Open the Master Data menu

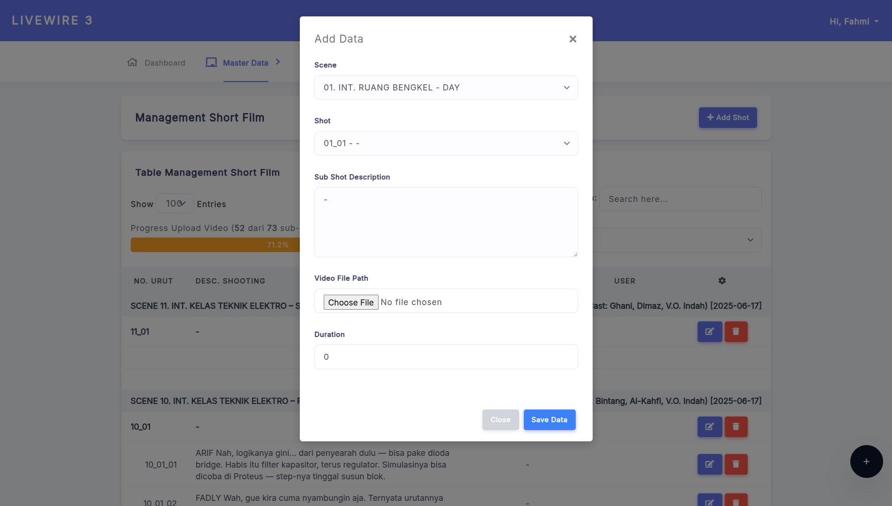pyautogui.click(x=245, y=63)
